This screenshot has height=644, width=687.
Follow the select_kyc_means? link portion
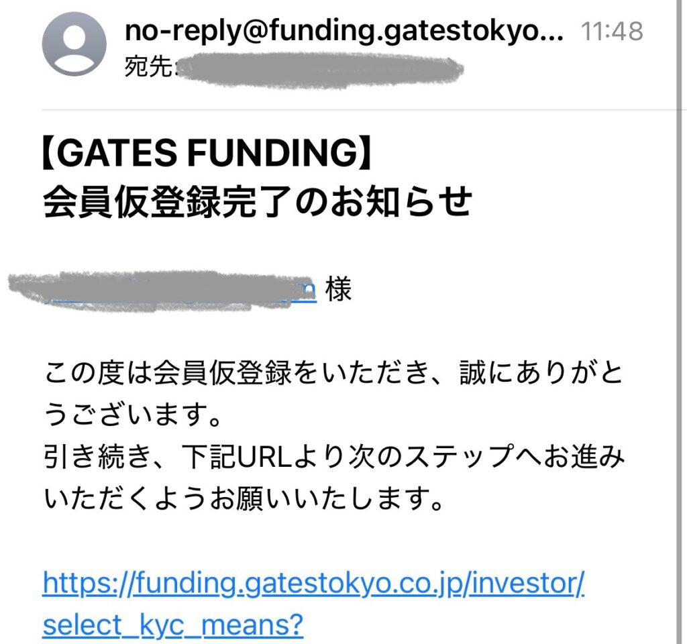point(173,625)
